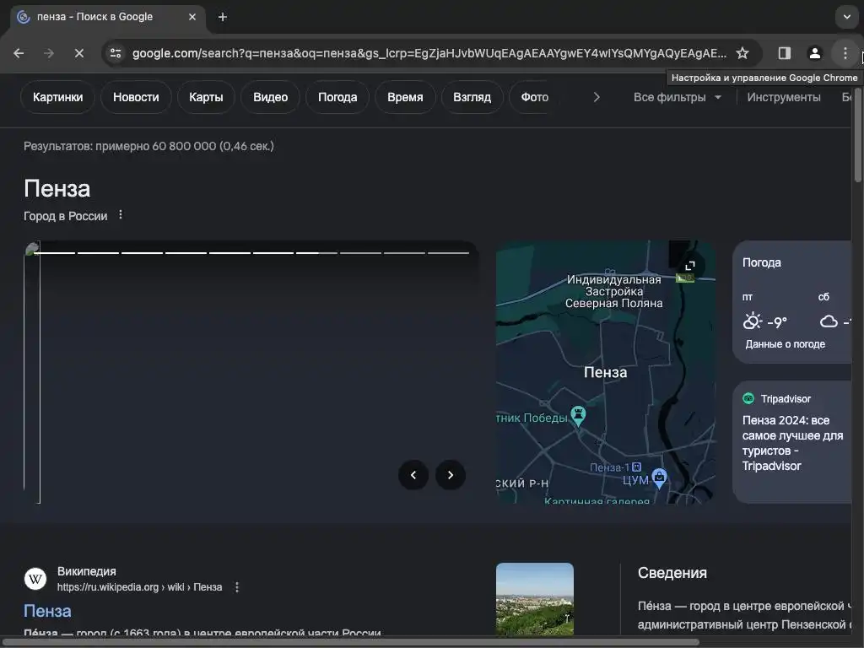Open the Penza city thumbnail image
Screen dimensions: 864x648
point(534,599)
